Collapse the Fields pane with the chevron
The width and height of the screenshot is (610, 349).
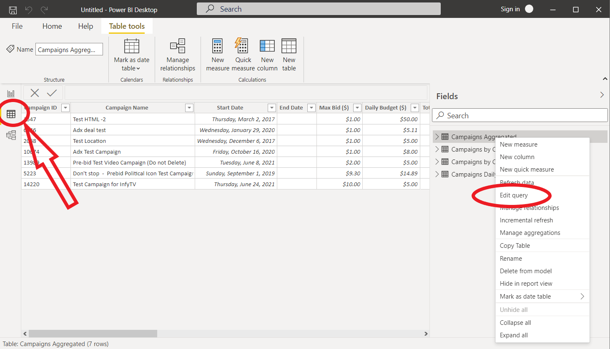(602, 95)
